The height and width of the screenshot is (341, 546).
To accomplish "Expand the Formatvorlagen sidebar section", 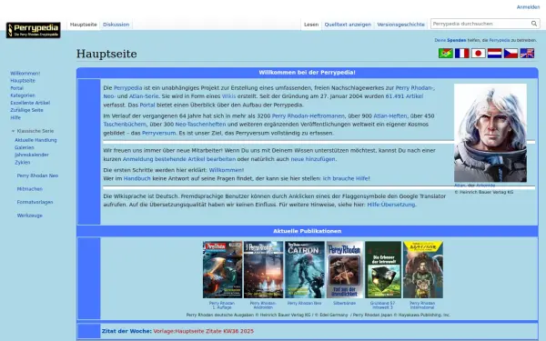I will 35,202.
